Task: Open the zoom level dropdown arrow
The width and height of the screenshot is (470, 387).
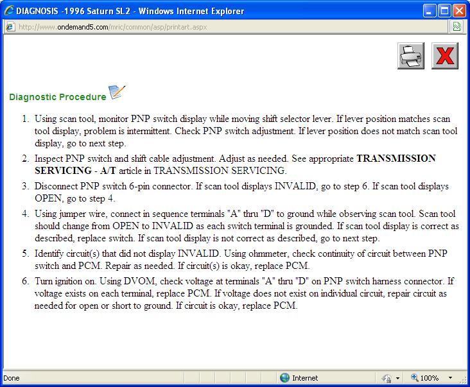Action: click(450, 378)
